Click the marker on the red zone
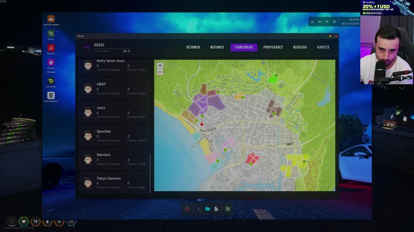 251,164
